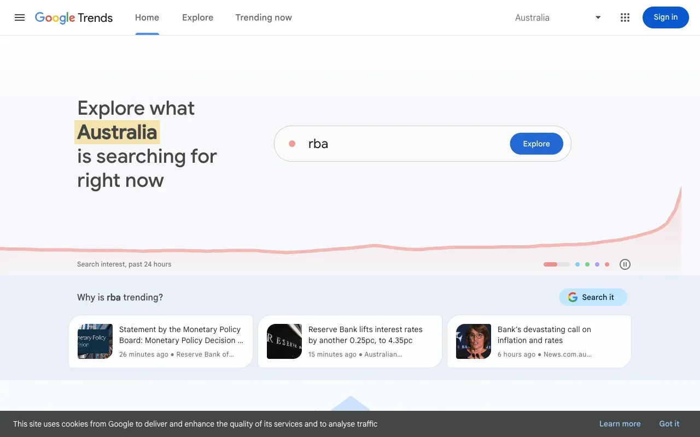This screenshot has width=700, height=437.
Task: Select the green carousel dot
Action: click(x=587, y=264)
